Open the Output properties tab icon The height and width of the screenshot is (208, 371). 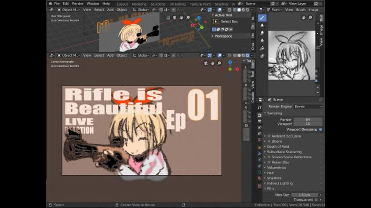point(260,121)
